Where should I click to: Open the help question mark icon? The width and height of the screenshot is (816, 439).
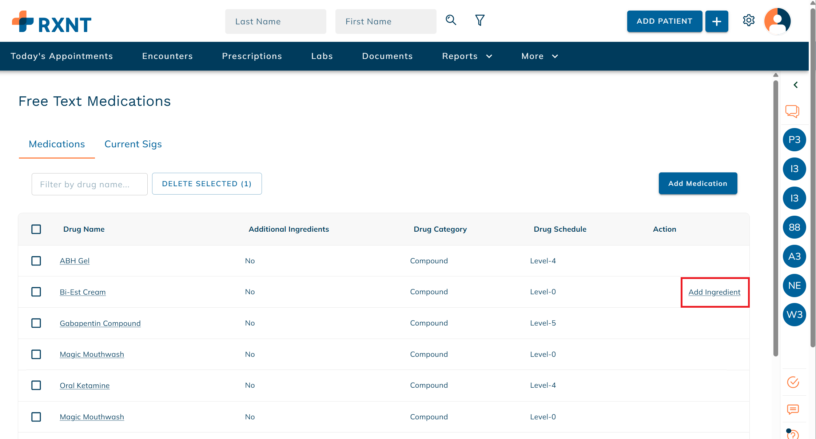[793, 435]
